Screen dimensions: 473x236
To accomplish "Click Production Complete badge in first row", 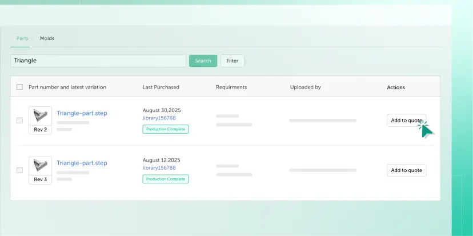I will pos(166,129).
